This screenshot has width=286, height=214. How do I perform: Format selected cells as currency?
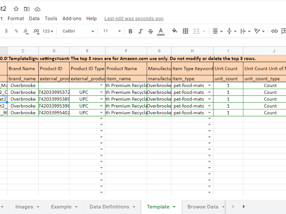pos(6,31)
